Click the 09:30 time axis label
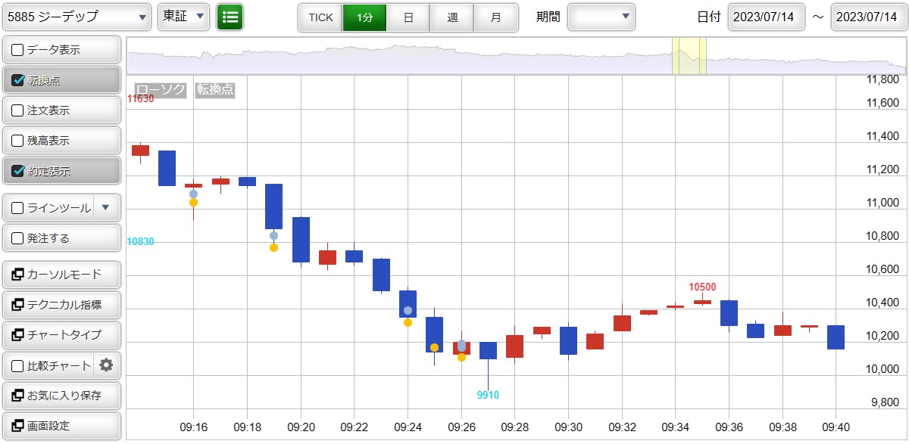Viewport: 909px width, 444px height. tap(568, 428)
